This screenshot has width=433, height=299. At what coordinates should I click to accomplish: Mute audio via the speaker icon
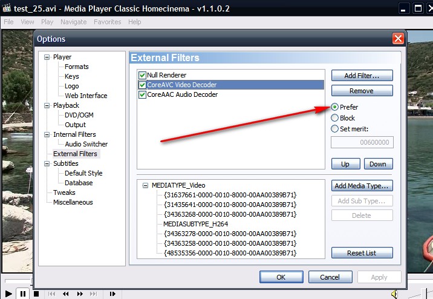click(394, 294)
